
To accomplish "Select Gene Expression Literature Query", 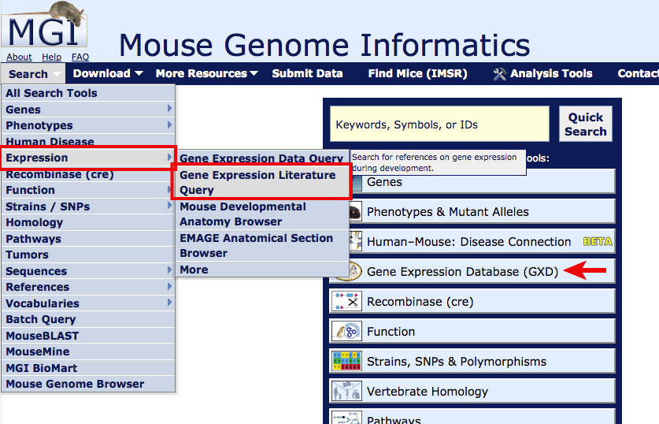I will 257,182.
